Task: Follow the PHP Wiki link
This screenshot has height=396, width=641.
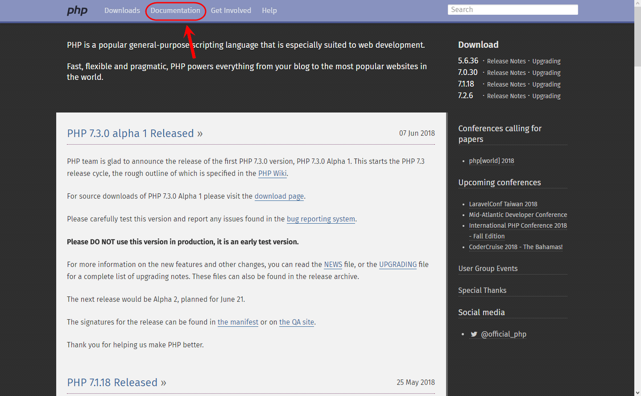Action: 273,173
